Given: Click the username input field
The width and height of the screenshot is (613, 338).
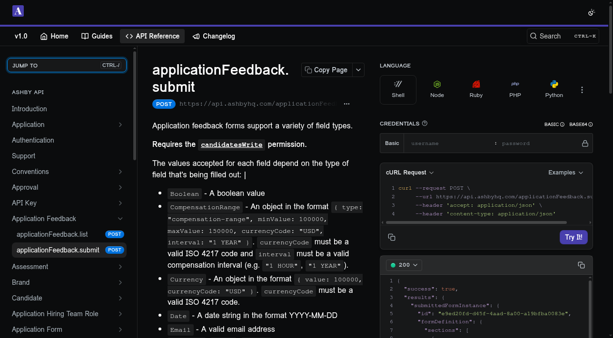Looking at the screenshot, I should pos(450,143).
